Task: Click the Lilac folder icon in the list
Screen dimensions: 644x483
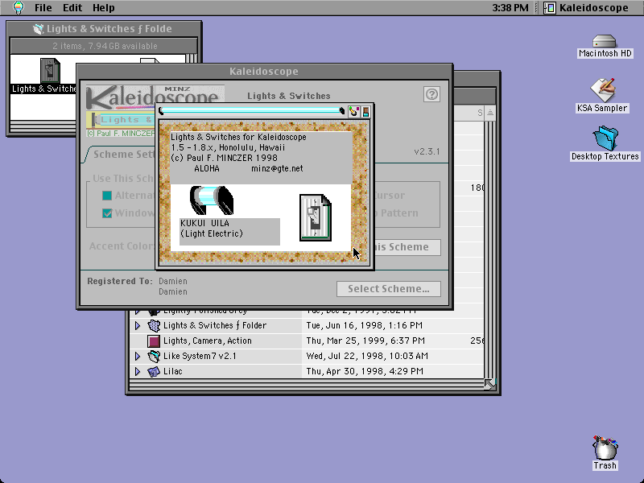Action: [x=154, y=372]
